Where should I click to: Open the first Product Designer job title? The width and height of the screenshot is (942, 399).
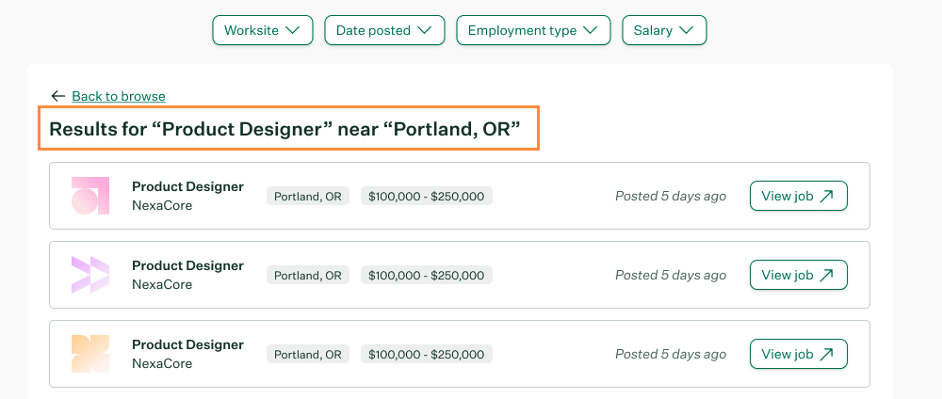coord(188,186)
